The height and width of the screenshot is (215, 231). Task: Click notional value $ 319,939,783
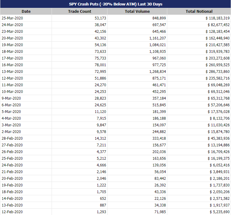tap(199, 51)
